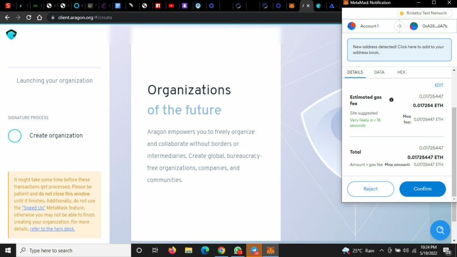
Task: Switch to the YouTube browser tab
Action: [x=171, y=5]
